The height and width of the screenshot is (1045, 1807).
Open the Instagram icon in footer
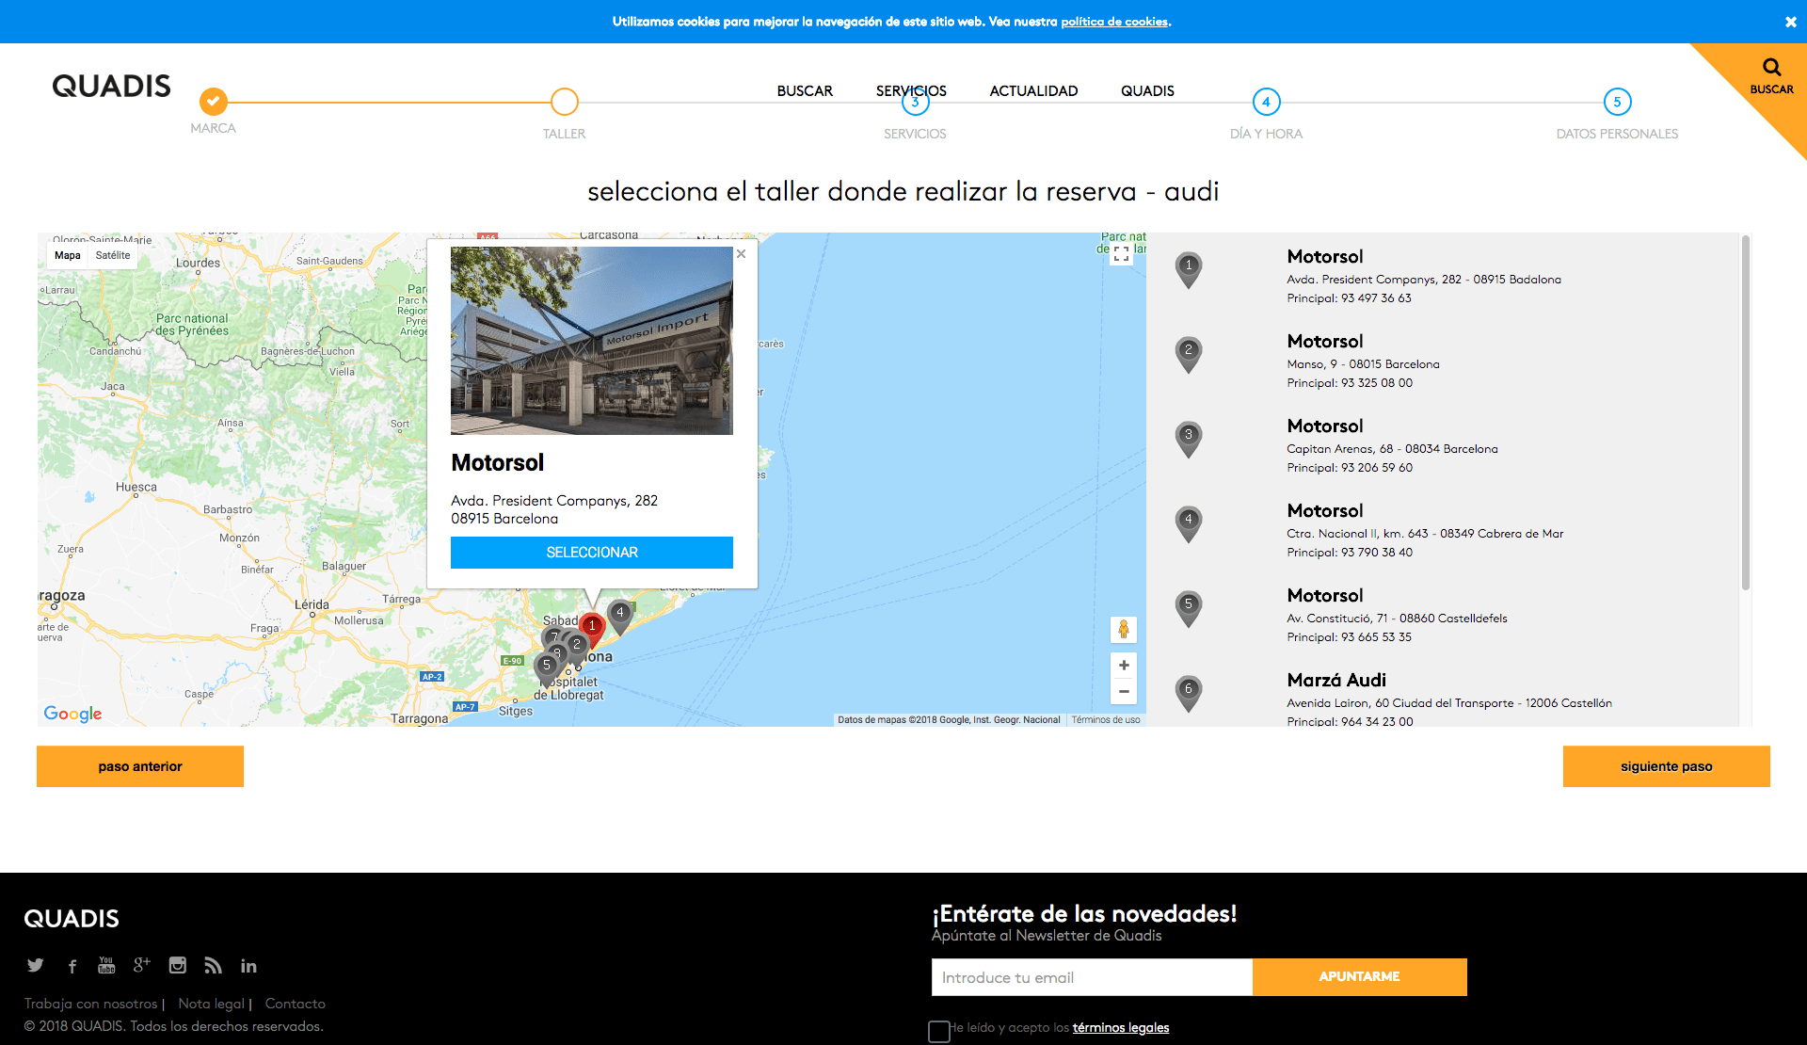(177, 965)
